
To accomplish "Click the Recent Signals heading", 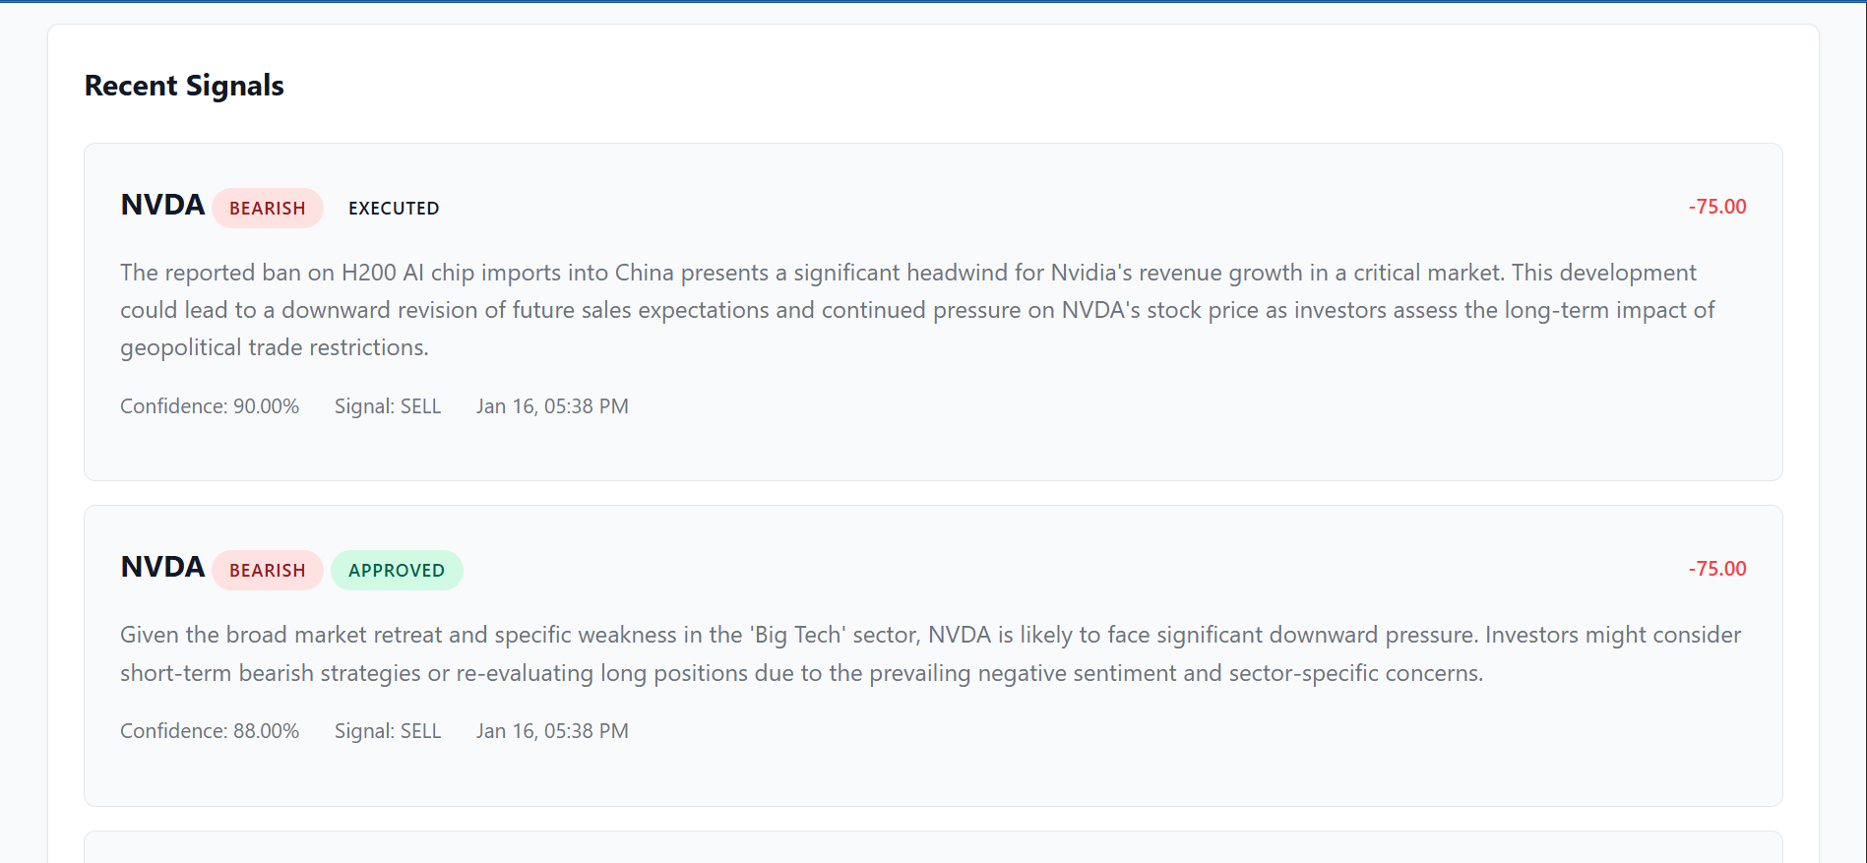I will click(184, 86).
